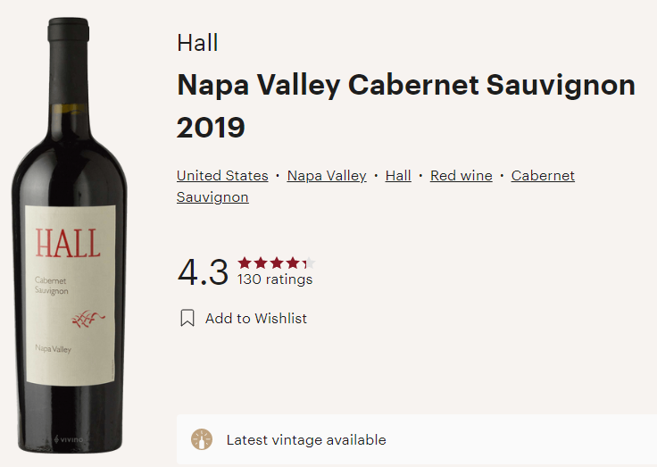657x467 pixels.
Task: Click the second red rating star
Action: pyautogui.click(x=261, y=263)
